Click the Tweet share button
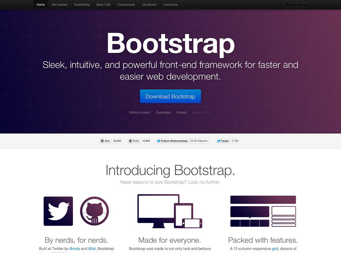This screenshot has height=253, width=341. click(223, 141)
